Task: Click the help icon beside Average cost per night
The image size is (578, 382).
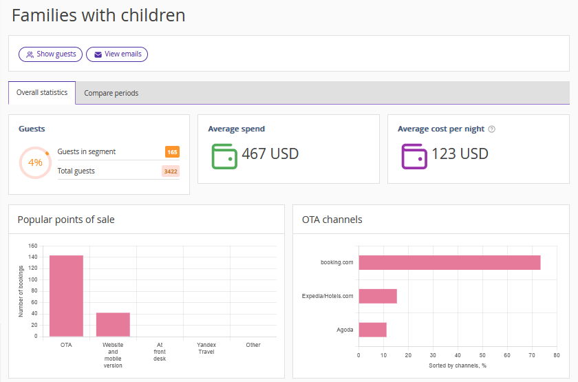Action: tap(491, 129)
